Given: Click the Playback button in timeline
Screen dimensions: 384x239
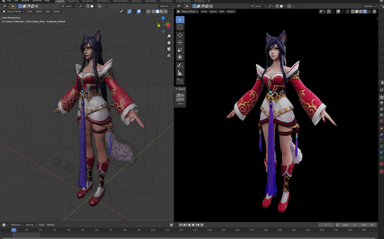Looking at the screenshot, I should pyautogui.click(x=17, y=225).
